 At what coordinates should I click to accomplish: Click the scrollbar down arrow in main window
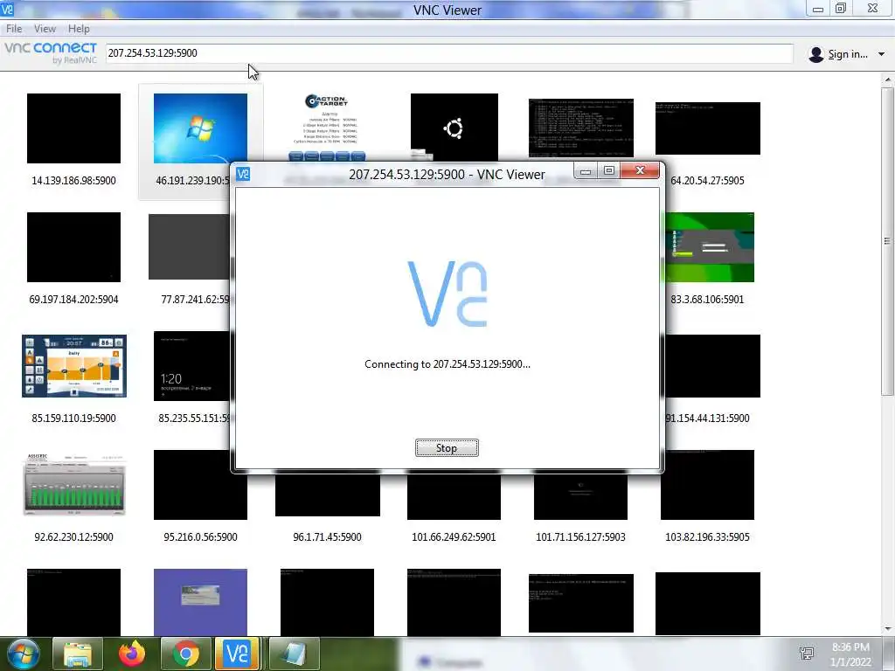pos(887,629)
